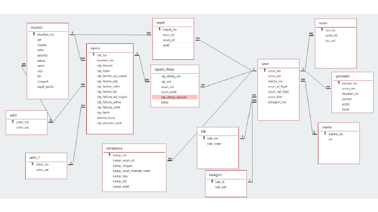The height and width of the screenshot is (212, 378).
Task: Click the sehir_ad field in sehir_1
Action: [x=42, y=170]
